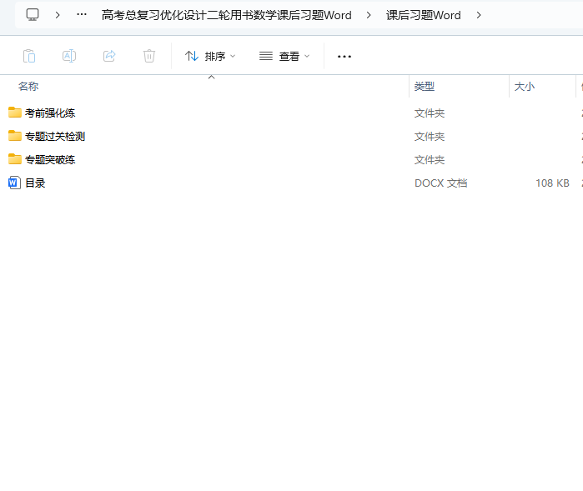
Task: Click the 目录 Word document icon
Action: 15,183
